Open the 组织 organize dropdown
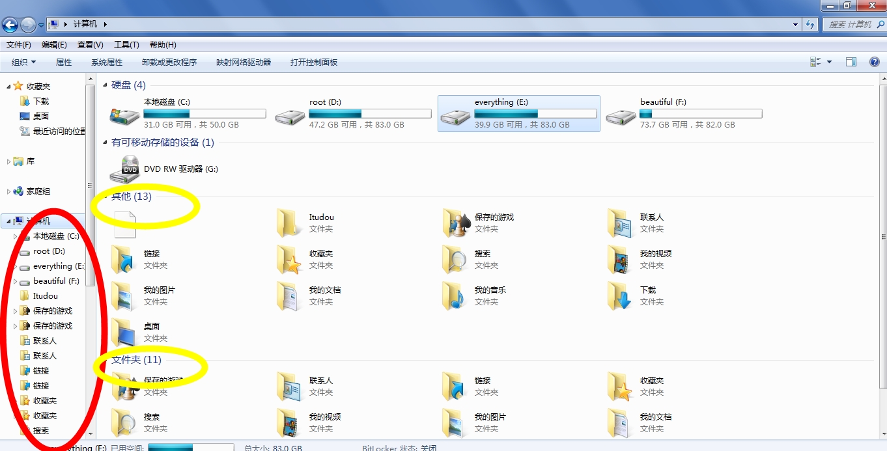The height and width of the screenshot is (451, 887). coord(23,62)
